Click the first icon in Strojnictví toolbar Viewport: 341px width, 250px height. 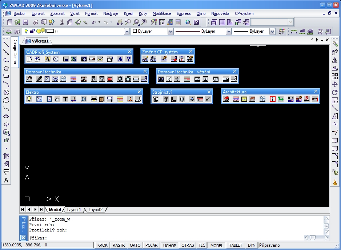pyautogui.click(x=156, y=99)
